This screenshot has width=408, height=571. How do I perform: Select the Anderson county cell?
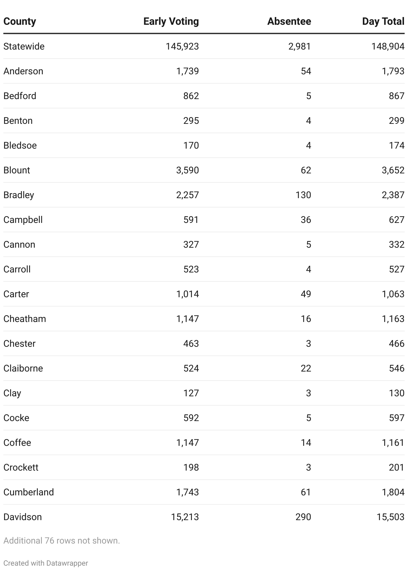[23, 71]
